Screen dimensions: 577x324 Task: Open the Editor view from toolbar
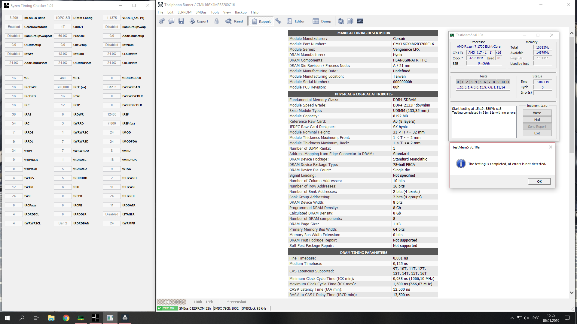296,21
